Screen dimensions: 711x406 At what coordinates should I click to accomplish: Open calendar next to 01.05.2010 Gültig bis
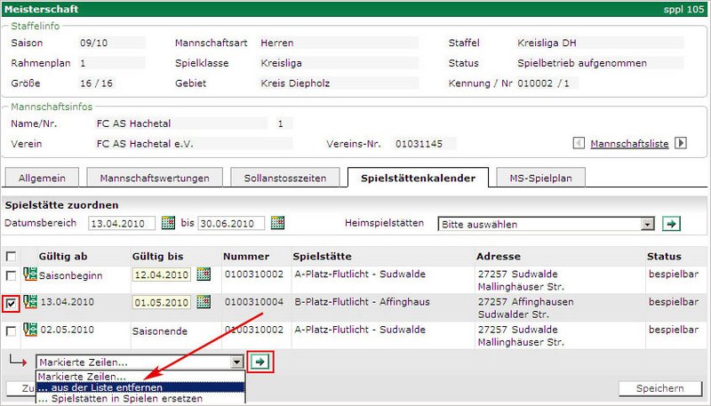click(204, 302)
